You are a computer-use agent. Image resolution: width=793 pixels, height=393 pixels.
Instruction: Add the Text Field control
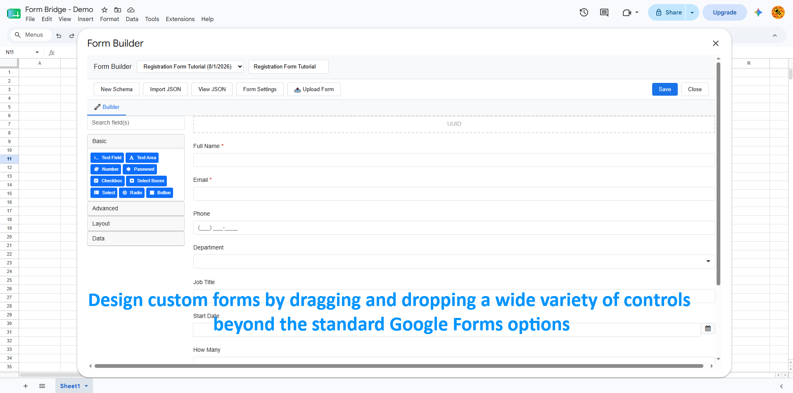[x=107, y=158]
